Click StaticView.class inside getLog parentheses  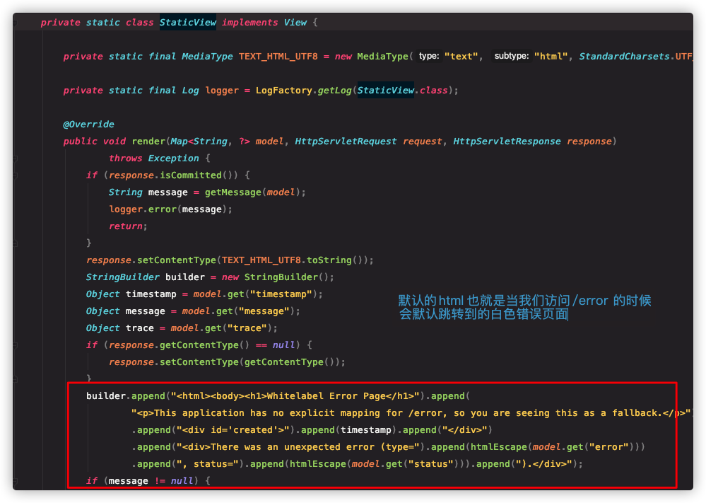[x=403, y=91]
